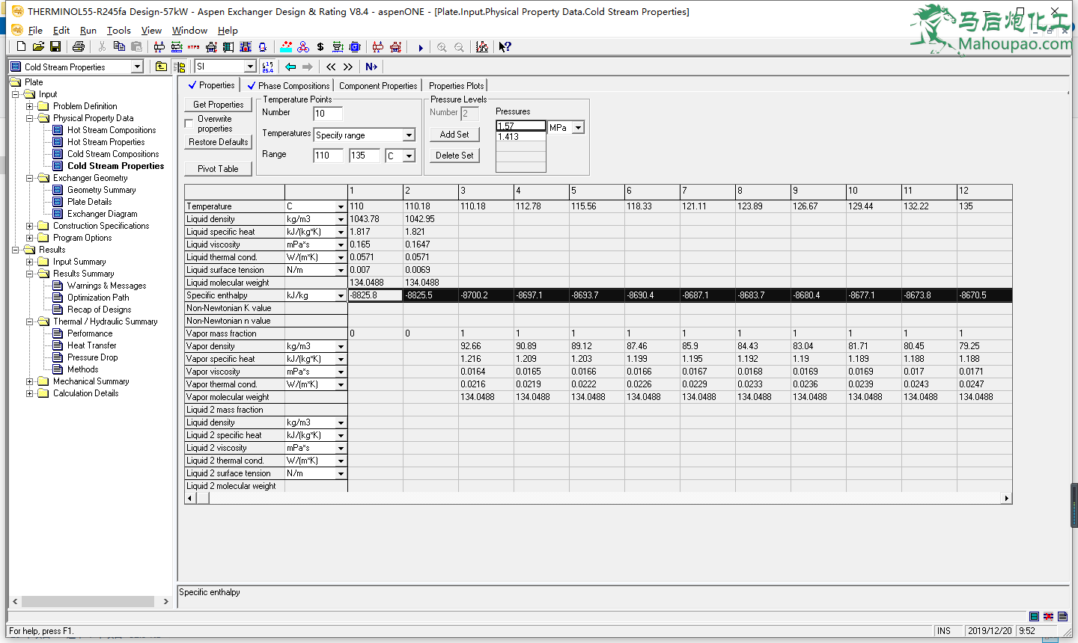Select Heat Transfer in tree

91,345
